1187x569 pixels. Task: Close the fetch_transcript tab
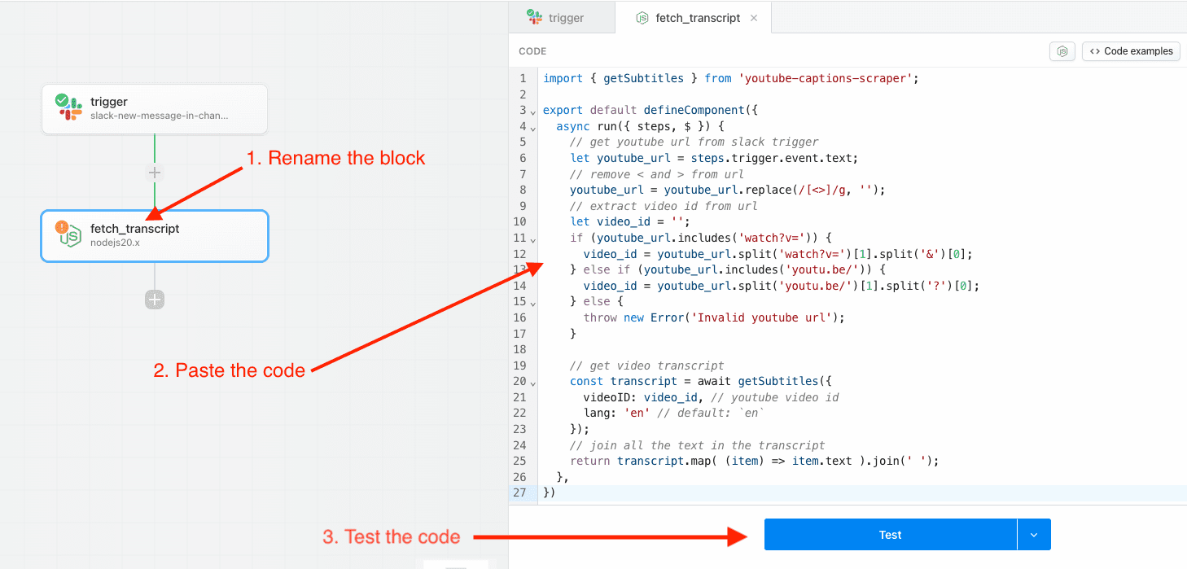tap(754, 17)
